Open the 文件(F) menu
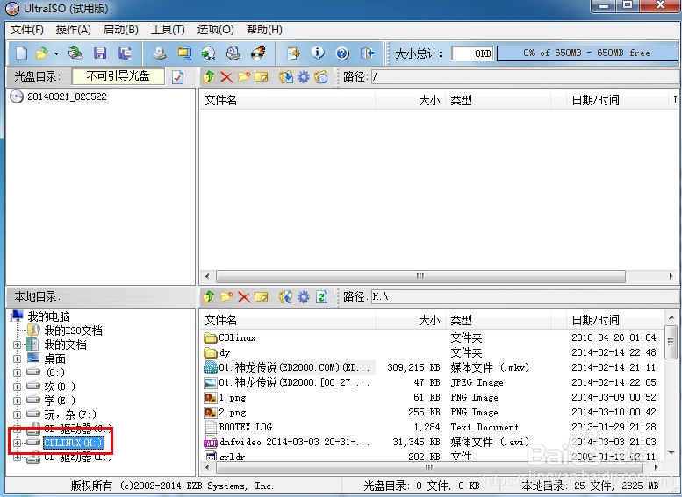 pos(27,30)
